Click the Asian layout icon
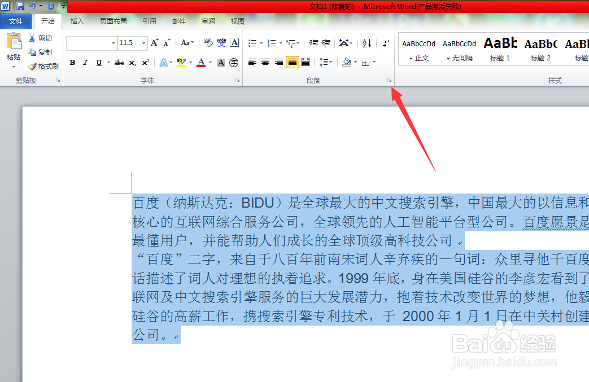 pos(344,43)
